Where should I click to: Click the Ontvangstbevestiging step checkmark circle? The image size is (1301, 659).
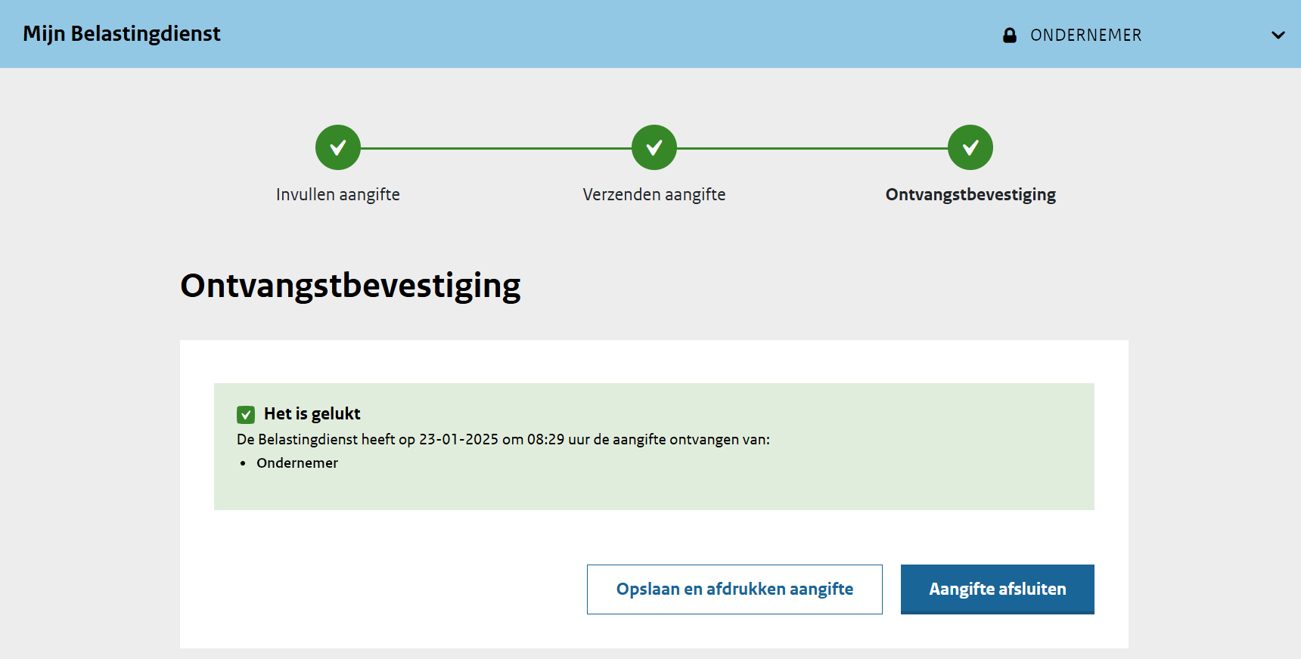[970, 147]
